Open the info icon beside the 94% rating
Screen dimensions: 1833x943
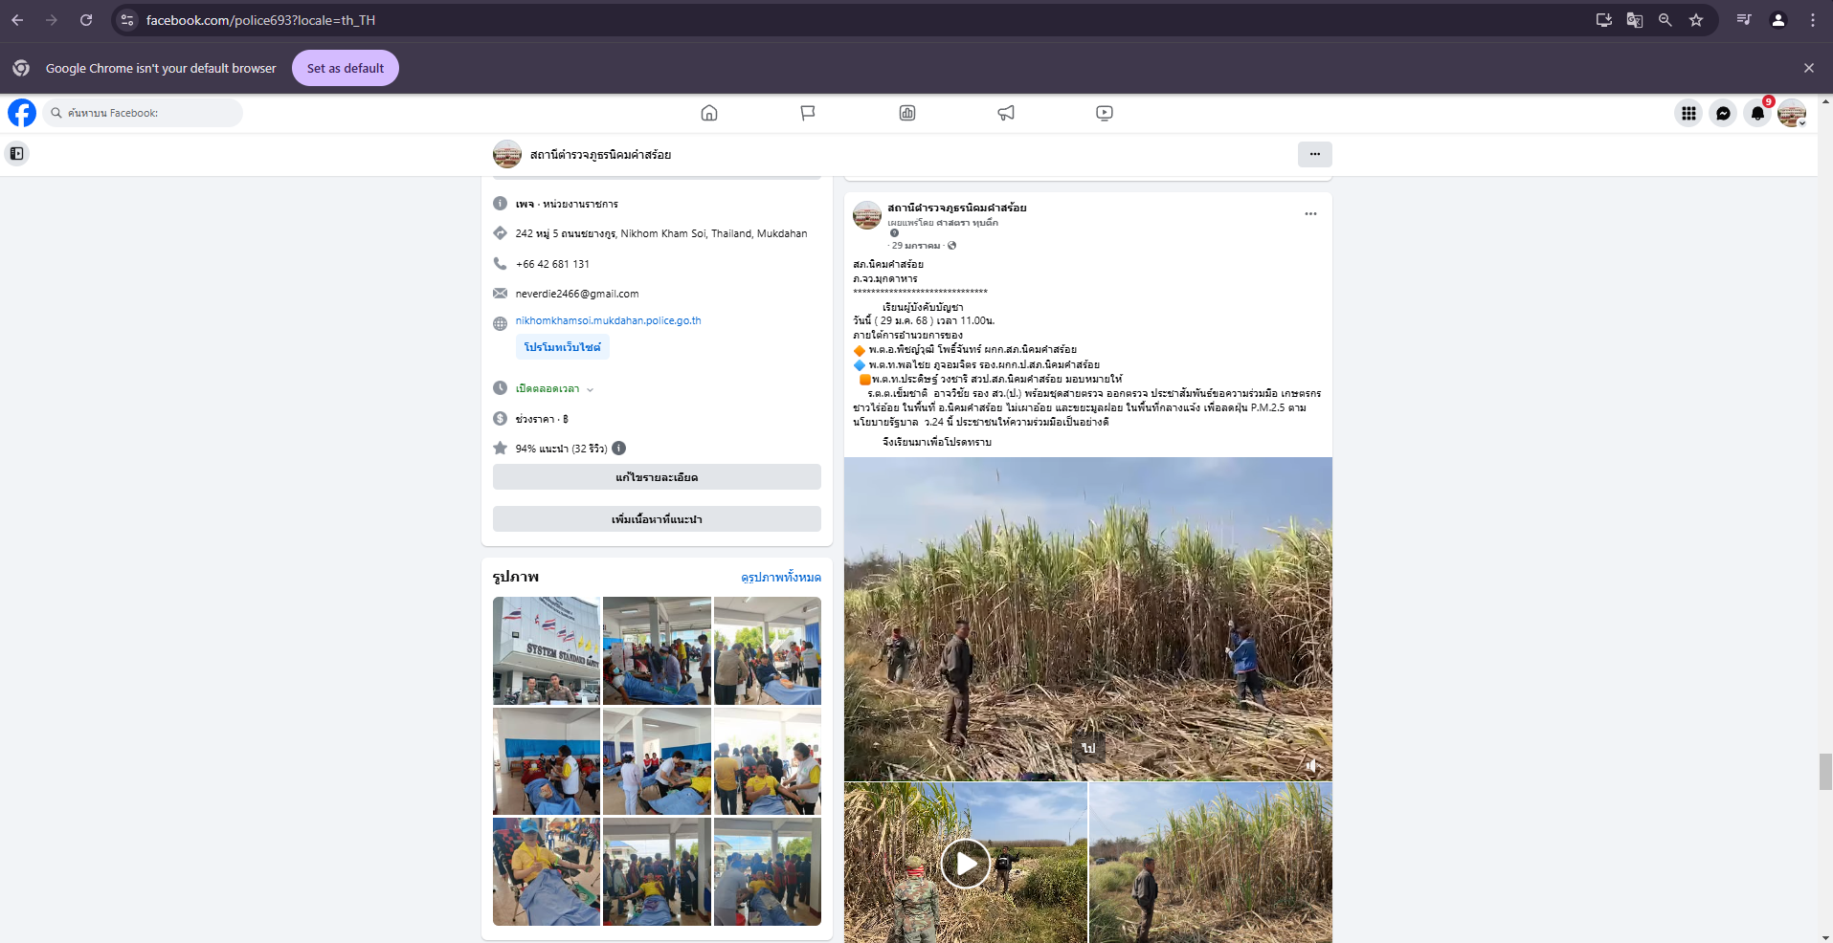(x=619, y=449)
